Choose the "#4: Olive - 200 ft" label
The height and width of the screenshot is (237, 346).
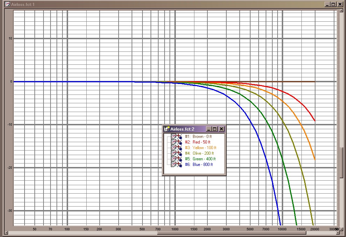(x=199, y=153)
